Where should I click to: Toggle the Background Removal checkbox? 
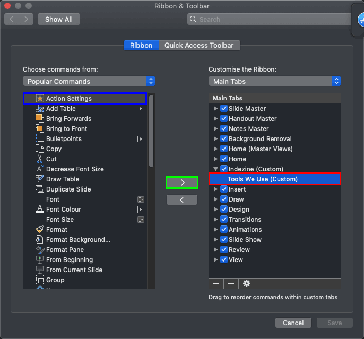point(224,138)
